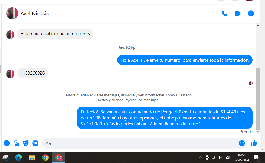The image size is (265, 163).
Task: Click the page scrollbar down arrow below the chat
Action: [263, 150]
